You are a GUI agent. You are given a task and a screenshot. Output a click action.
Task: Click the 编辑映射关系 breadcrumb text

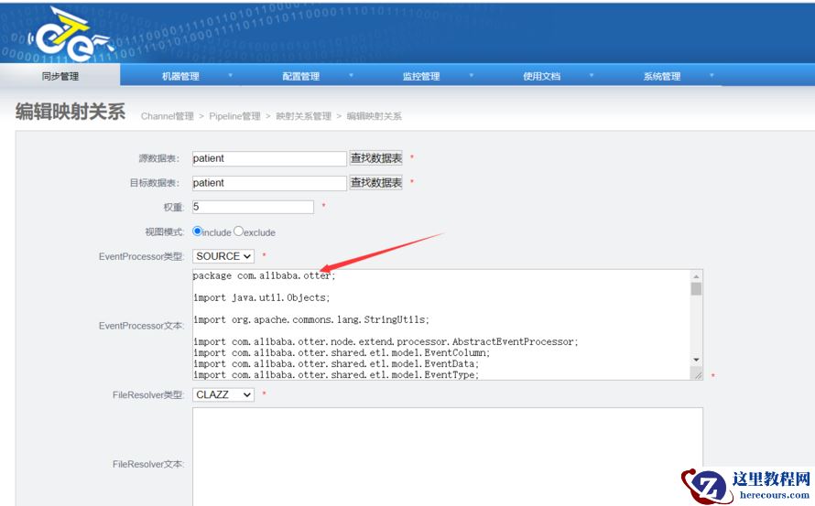tap(375, 116)
